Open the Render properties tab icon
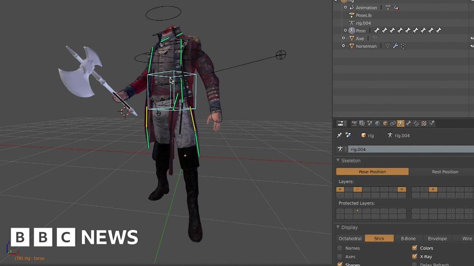Screen dimensions: 474x266 (354, 123)
